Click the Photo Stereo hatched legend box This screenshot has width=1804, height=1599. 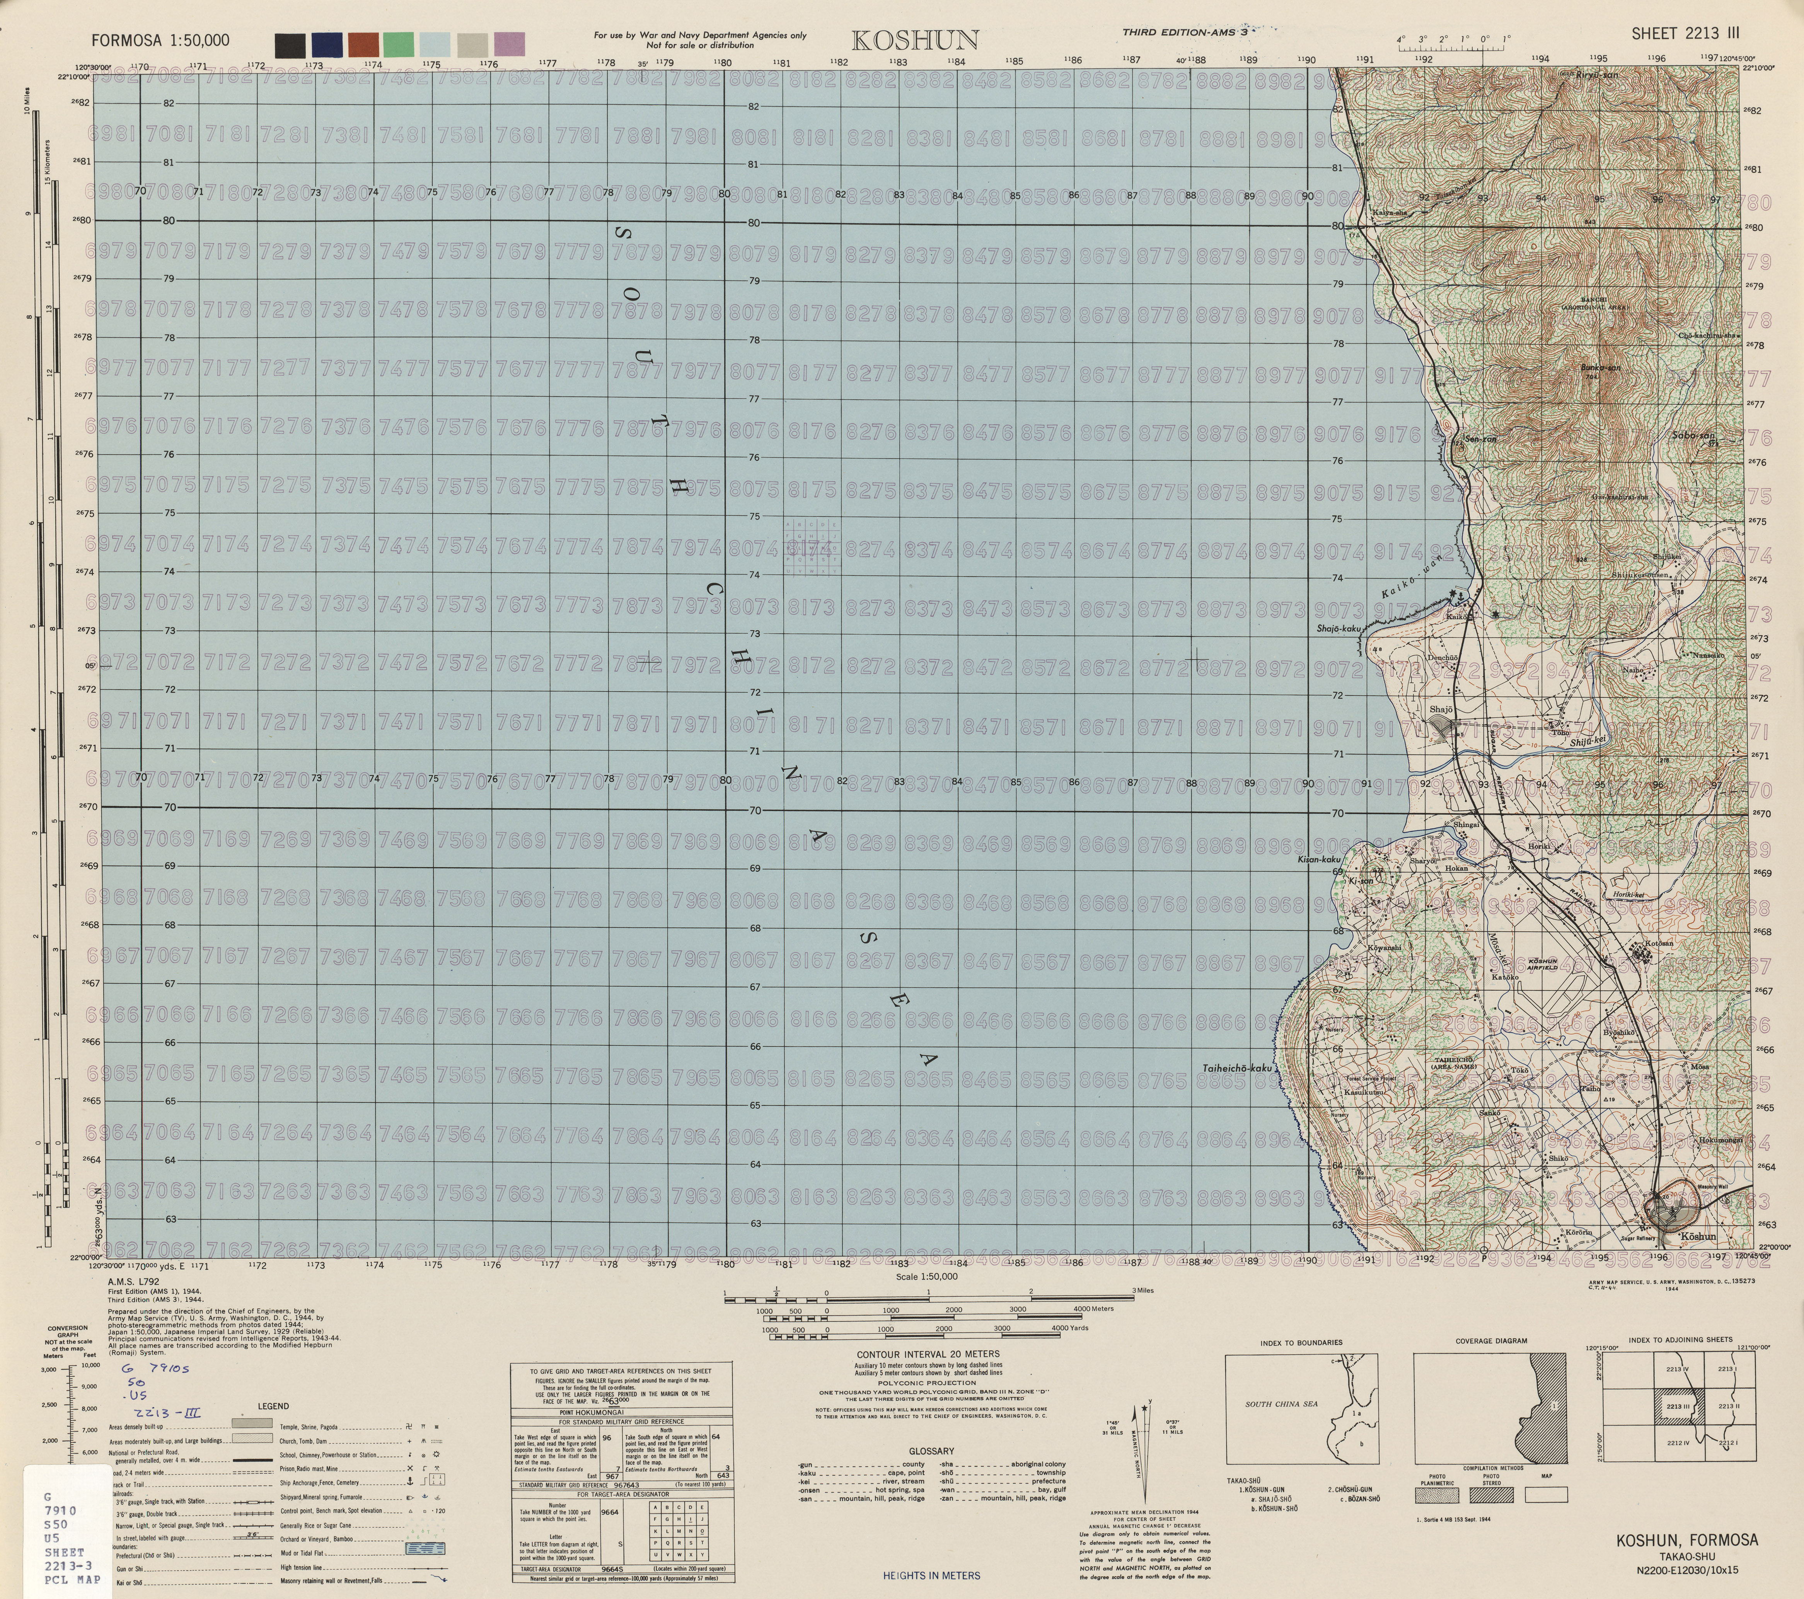click(x=1492, y=1495)
